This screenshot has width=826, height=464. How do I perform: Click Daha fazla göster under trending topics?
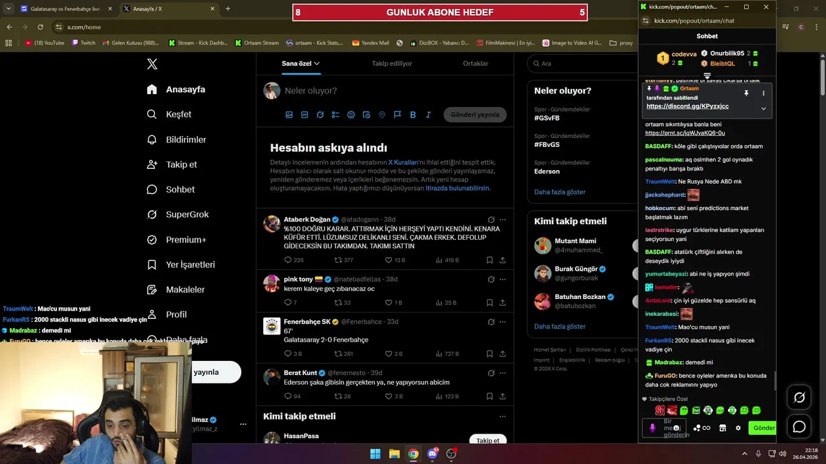[x=559, y=192]
